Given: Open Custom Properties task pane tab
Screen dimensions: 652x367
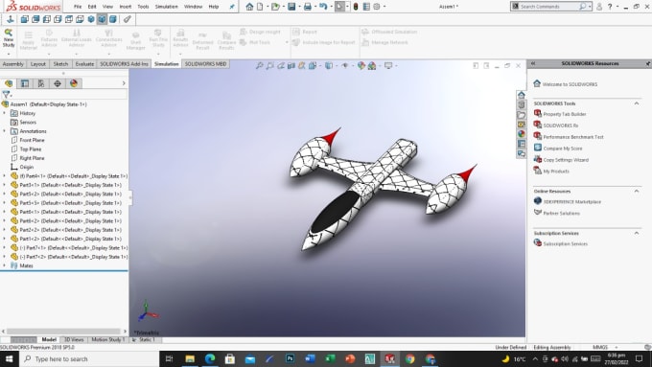Looking at the screenshot, I should (x=521, y=144).
